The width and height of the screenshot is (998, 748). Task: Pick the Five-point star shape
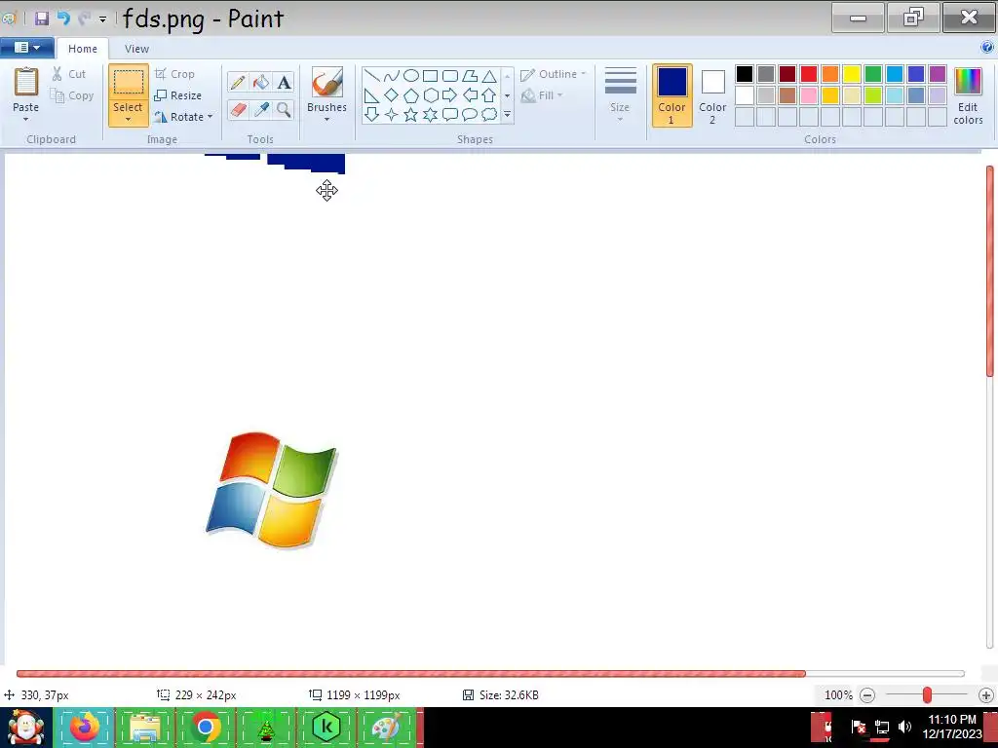(411, 115)
